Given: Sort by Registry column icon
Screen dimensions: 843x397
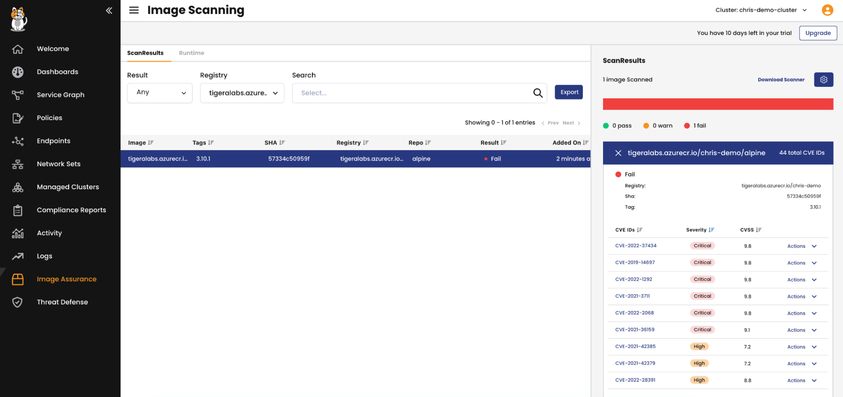Looking at the screenshot, I should coord(366,143).
